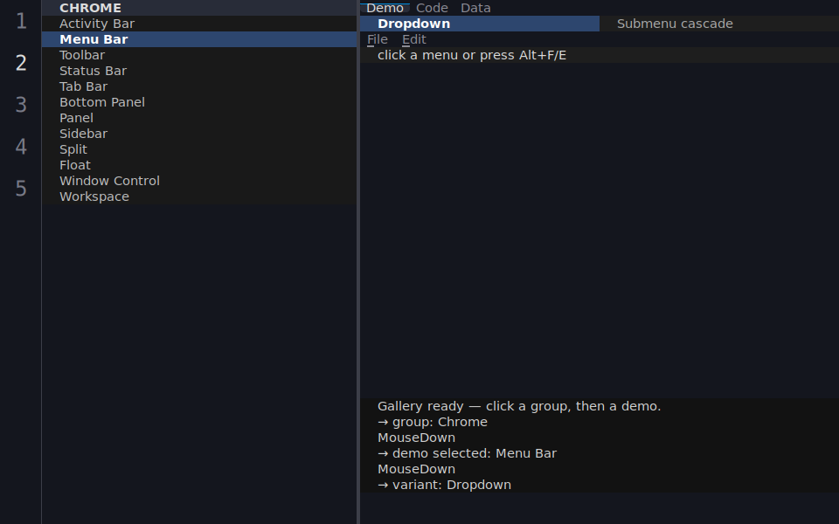Viewport: 839px width, 524px height.
Task: Open the Bottom Panel demo
Action: (199, 102)
